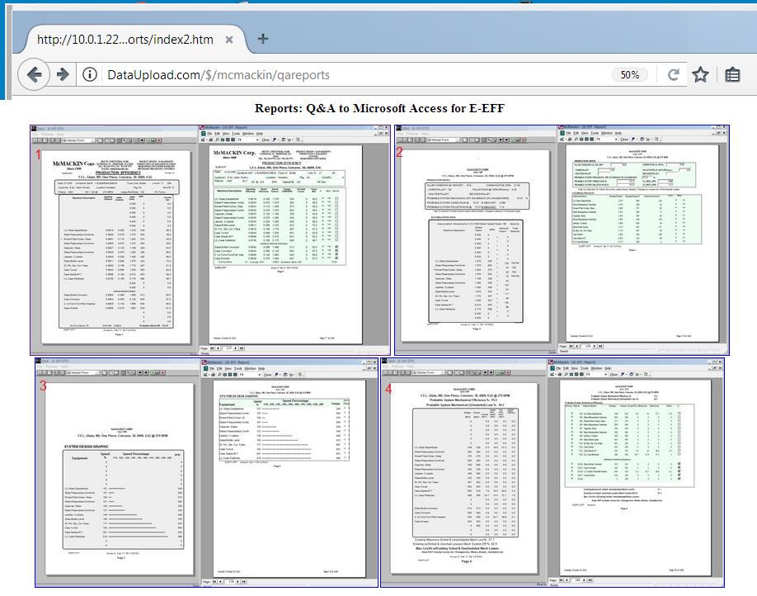The width and height of the screenshot is (757, 596).
Task: Click the browser forward arrow
Action: coord(63,75)
